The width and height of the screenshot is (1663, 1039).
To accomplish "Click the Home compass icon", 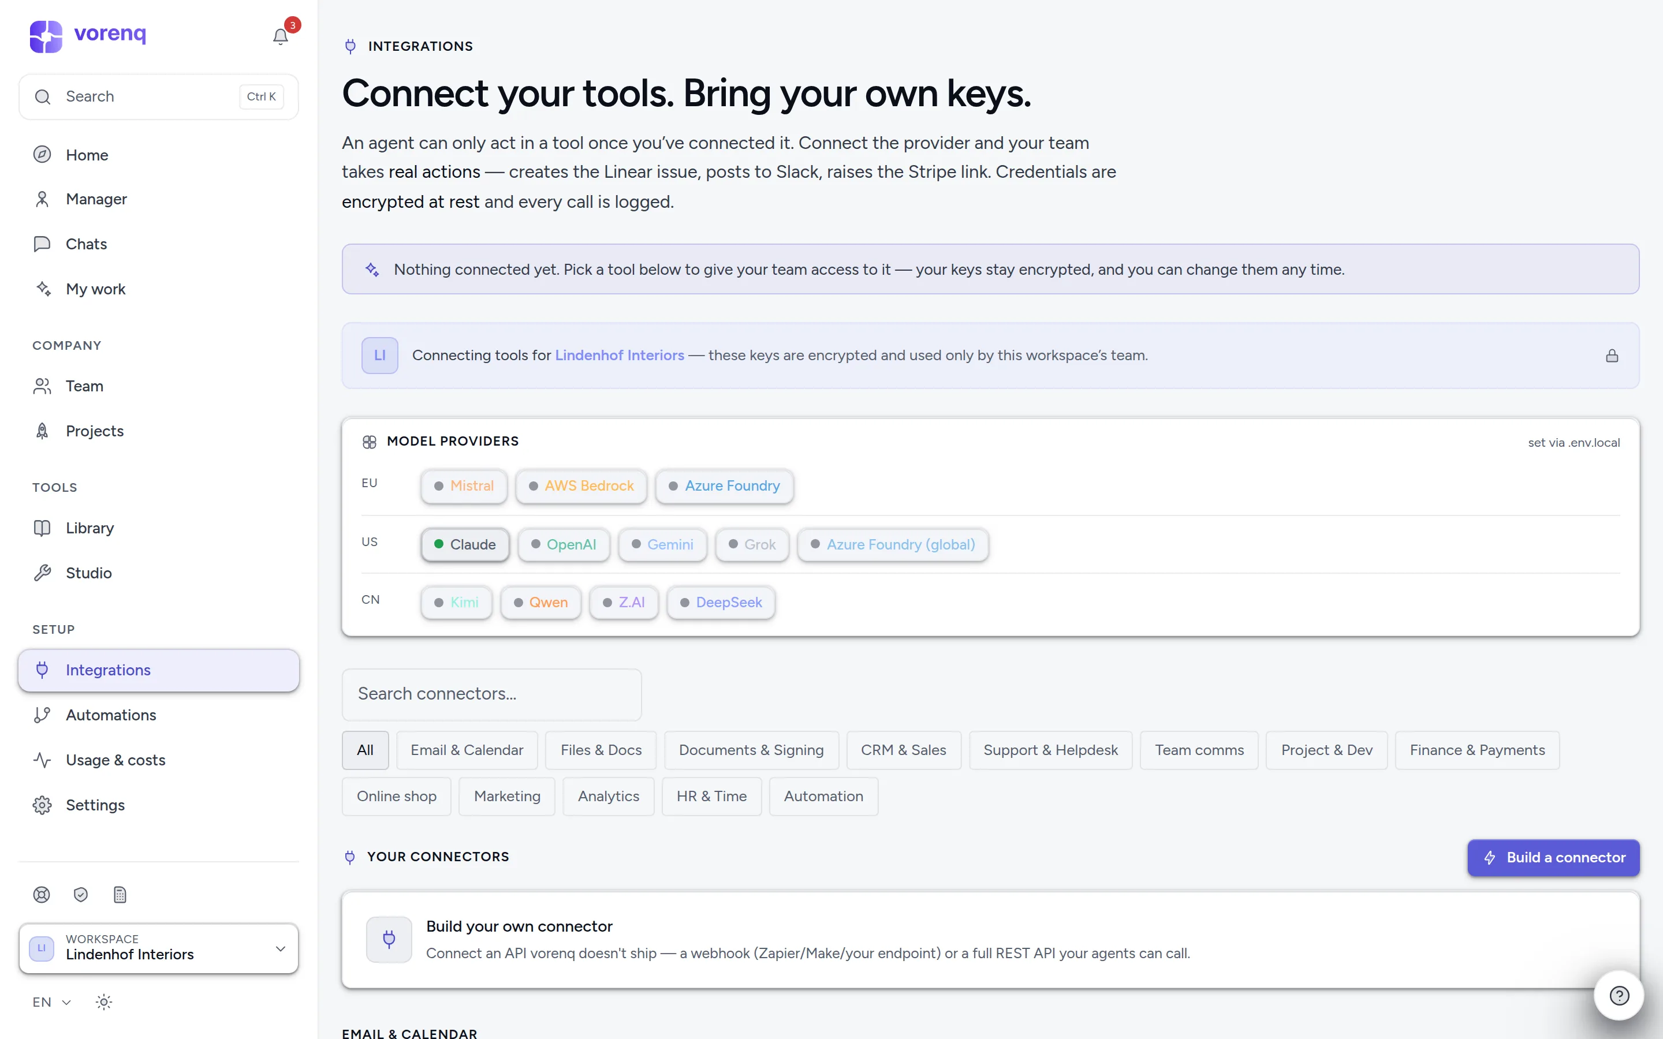I will 42,155.
